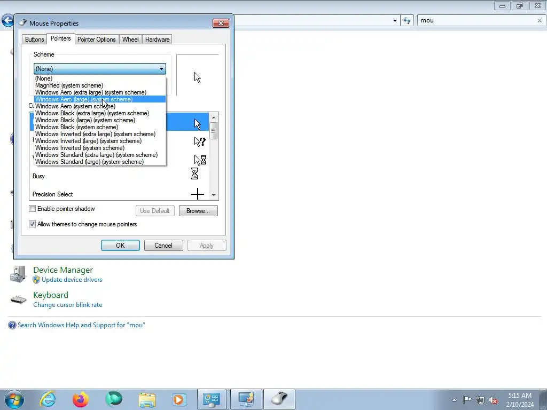Image resolution: width=547 pixels, height=410 pixels.
Task: Switch to the Buttons tab
Action: [35, 40]
